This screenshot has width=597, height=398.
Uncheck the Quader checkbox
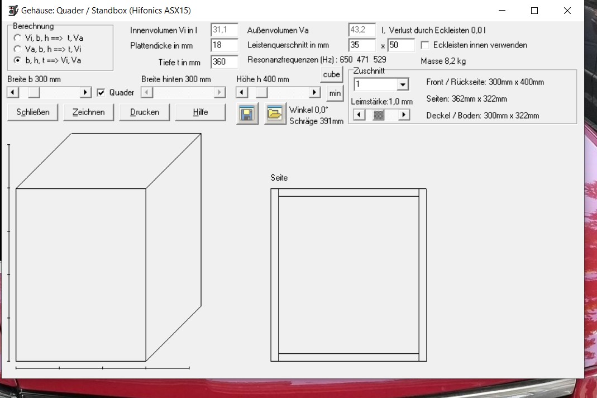pyautogui.click(x=101, y=93)
